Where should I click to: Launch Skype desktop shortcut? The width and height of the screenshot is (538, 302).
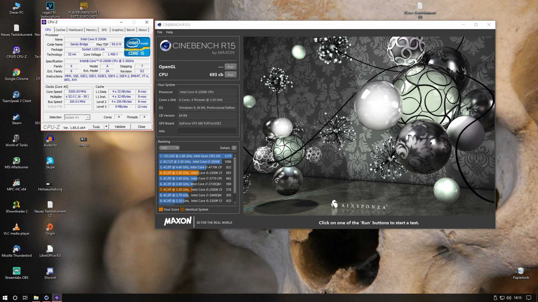pyautogui.click(x=50, y=163)
